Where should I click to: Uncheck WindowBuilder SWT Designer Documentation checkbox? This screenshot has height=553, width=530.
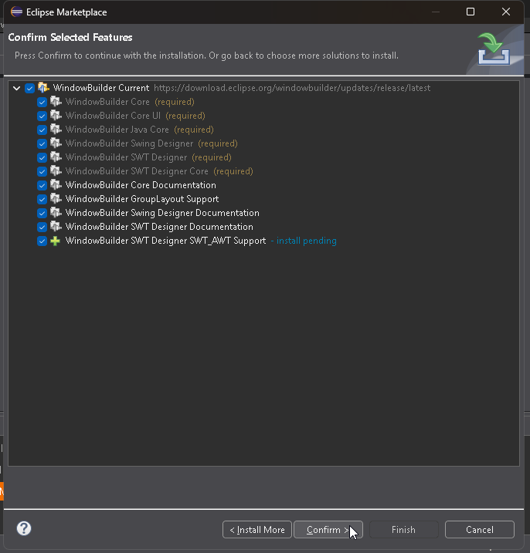coord(42,227)
